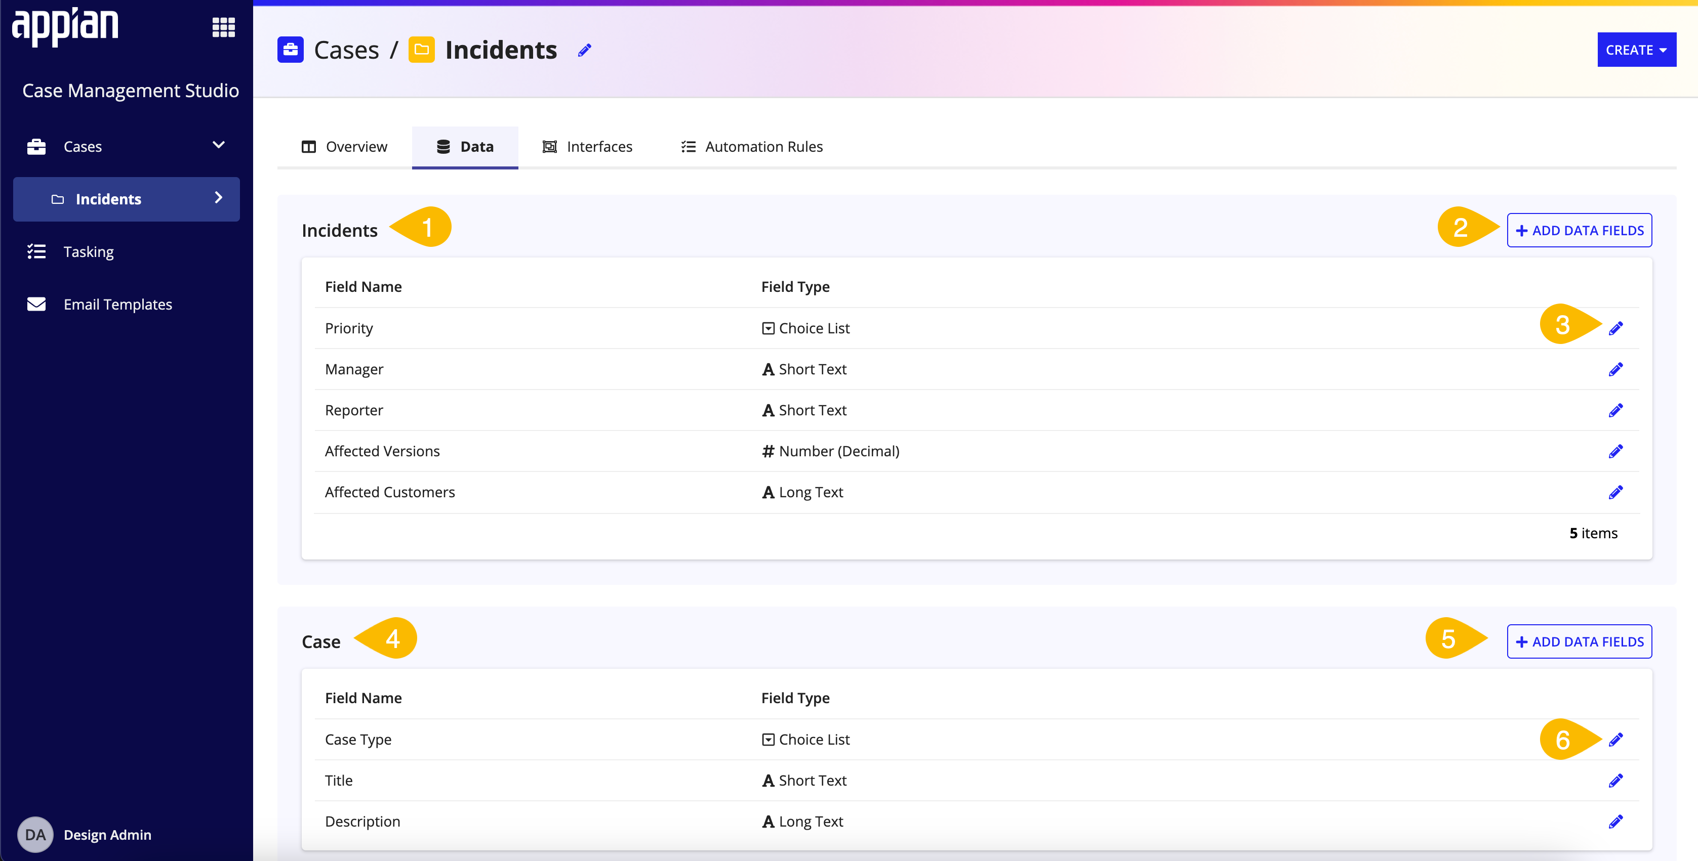This screenshot has width=1698, height=861.
Task: Click the Incidents folder icon in sidebar
Action: click(58, 199)
